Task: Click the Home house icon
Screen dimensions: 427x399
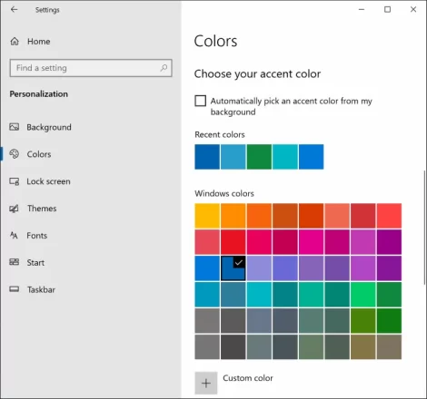Action: [15, 41]
